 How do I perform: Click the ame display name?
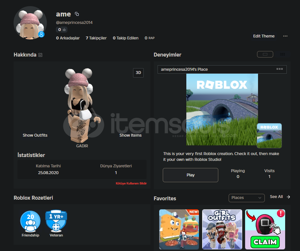[x=63, y=14]
